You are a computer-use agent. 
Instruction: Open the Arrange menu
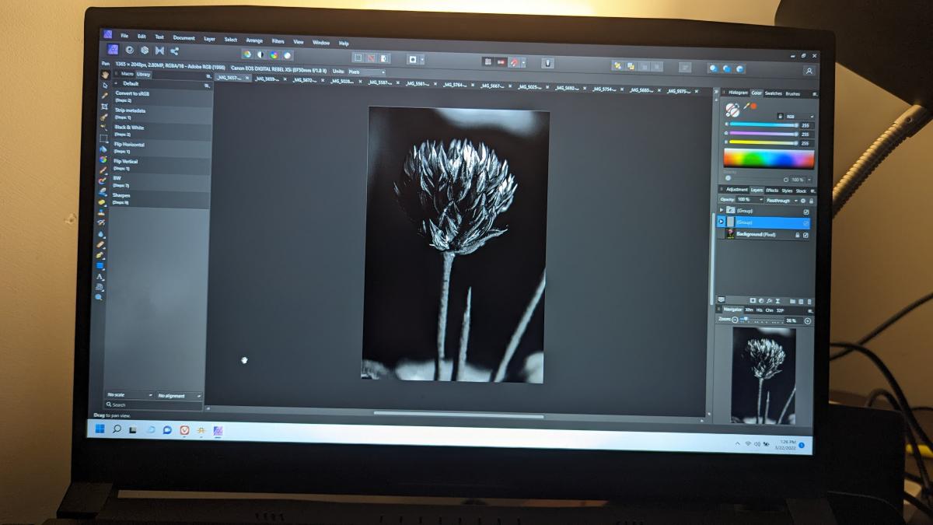point(254,40)
